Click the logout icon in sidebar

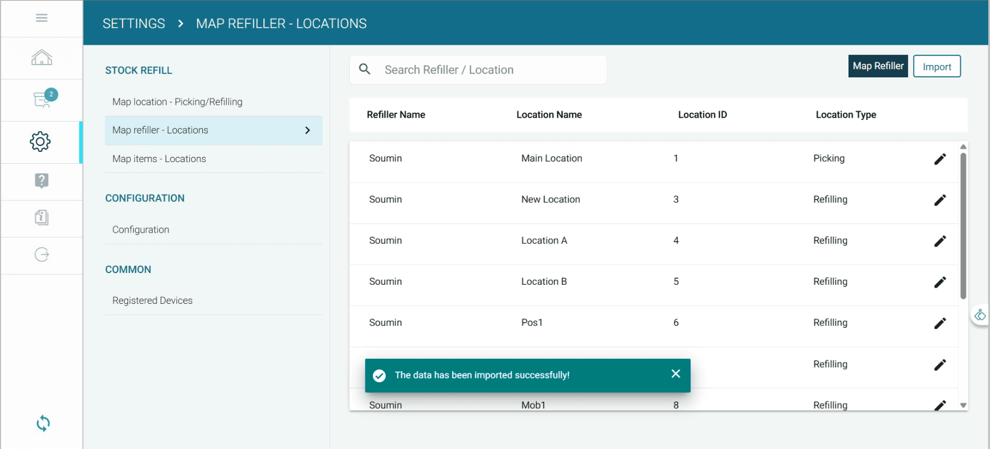pyautogui.click(x=42, y=254)
